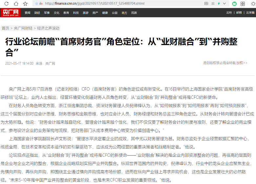The image size is (256, 184).
Task: Click the 授权>> authorization link
Action: coord(242,62)
